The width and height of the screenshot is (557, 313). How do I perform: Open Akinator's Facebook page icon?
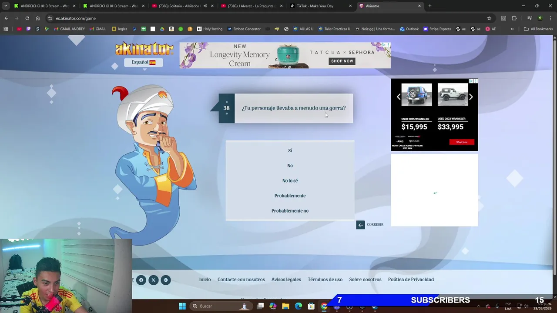click(x=141, y=280)
